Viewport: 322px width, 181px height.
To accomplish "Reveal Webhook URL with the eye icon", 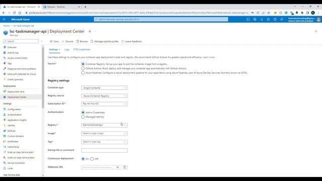I will coord(117,167).
